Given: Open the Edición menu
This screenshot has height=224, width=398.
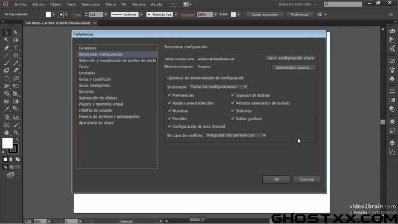Looking at the screenshot, I should click(39, 4).
